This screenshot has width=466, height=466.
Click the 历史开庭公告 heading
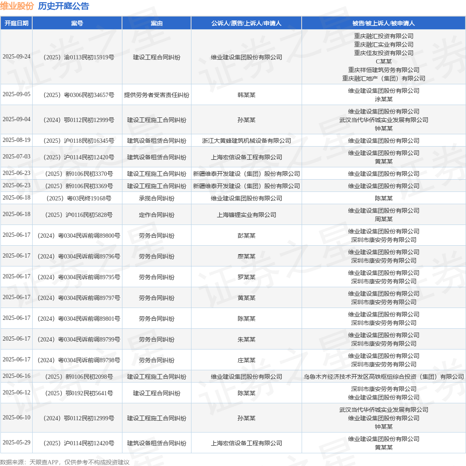(64, 6)
